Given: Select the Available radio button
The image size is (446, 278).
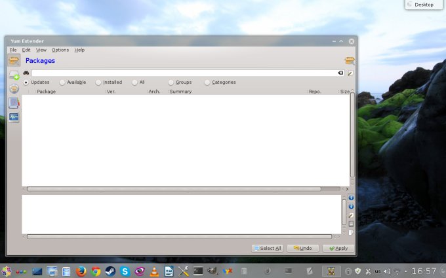Looking at the screenshot, I should [62, 82].
